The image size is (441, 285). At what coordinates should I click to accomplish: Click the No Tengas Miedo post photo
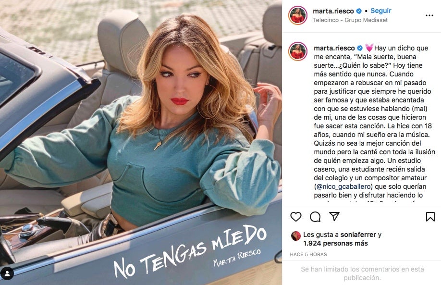point(141,142)
